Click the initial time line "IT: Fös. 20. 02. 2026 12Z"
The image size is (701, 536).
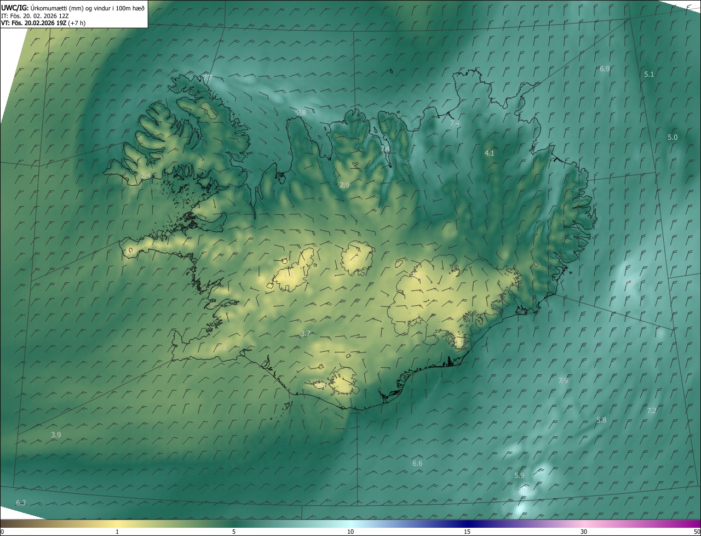pos(35,16)
